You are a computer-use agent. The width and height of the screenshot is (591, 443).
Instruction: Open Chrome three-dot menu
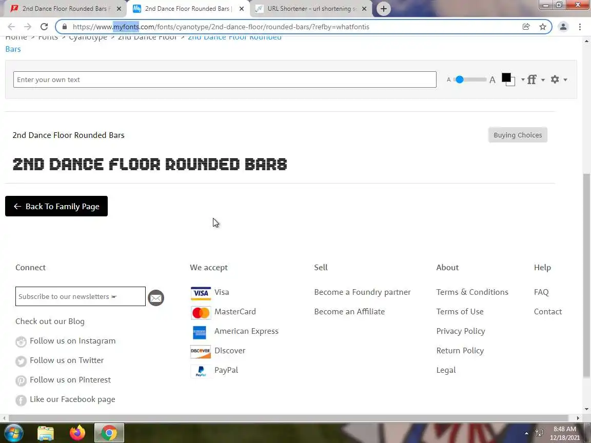click(x=580, y=27)
